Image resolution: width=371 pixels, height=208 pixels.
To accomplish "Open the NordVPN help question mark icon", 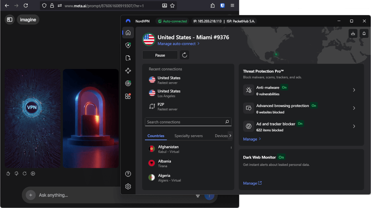I will [128, 174].
